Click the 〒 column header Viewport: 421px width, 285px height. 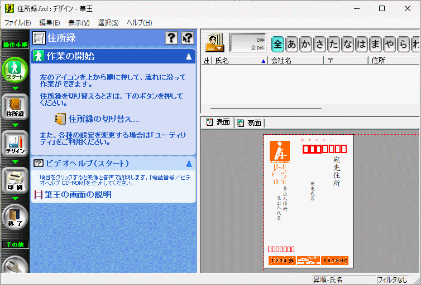click(346, 61)
